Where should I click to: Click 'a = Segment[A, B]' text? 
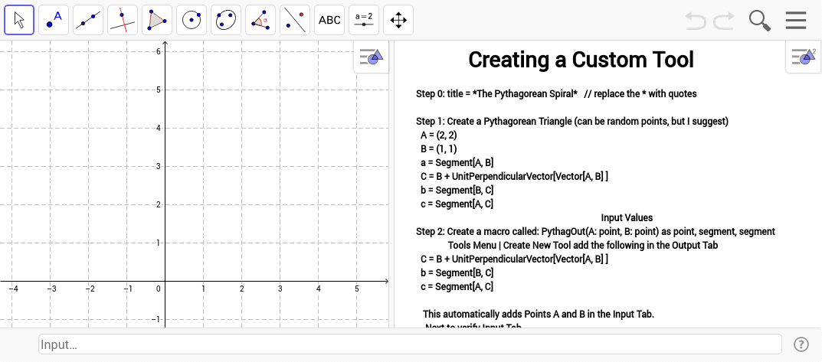(457, 162)
